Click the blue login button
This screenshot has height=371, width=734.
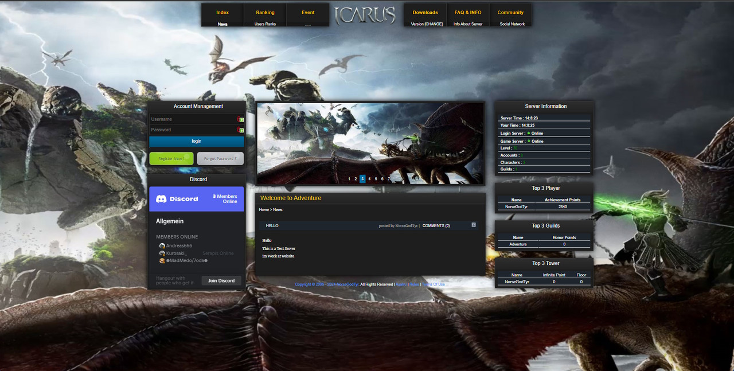pos(197,141)
